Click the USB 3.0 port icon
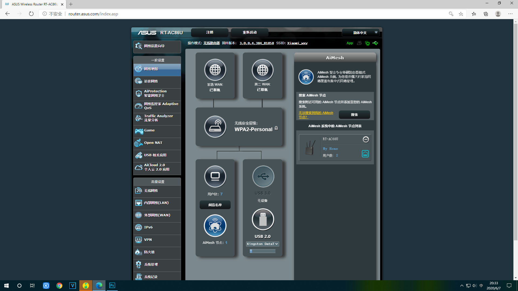 pyautogui.click(x=263, y=176)
